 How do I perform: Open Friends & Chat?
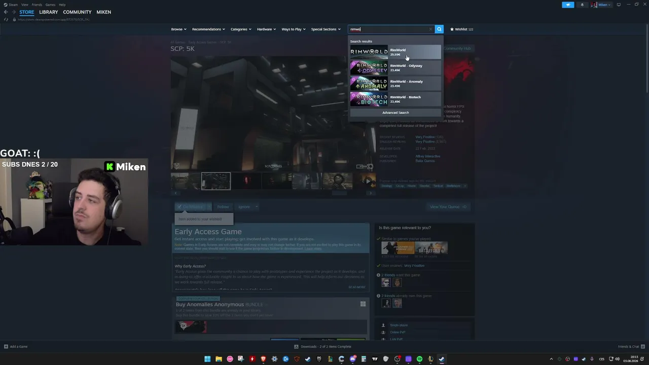point(630,347)
